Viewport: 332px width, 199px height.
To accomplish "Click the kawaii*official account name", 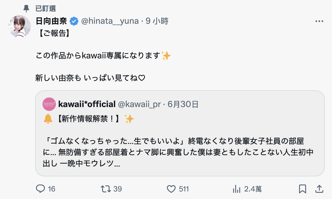I will pyautogui.click(x=87, y=104).
